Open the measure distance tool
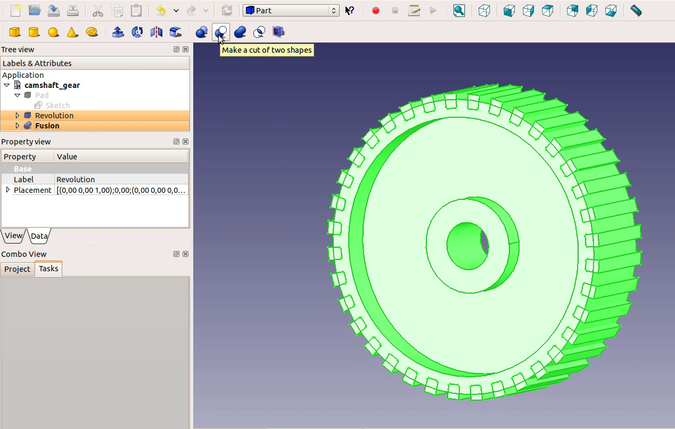The height and width of the screenshot is (429, 675). click(x=636, y=11)
